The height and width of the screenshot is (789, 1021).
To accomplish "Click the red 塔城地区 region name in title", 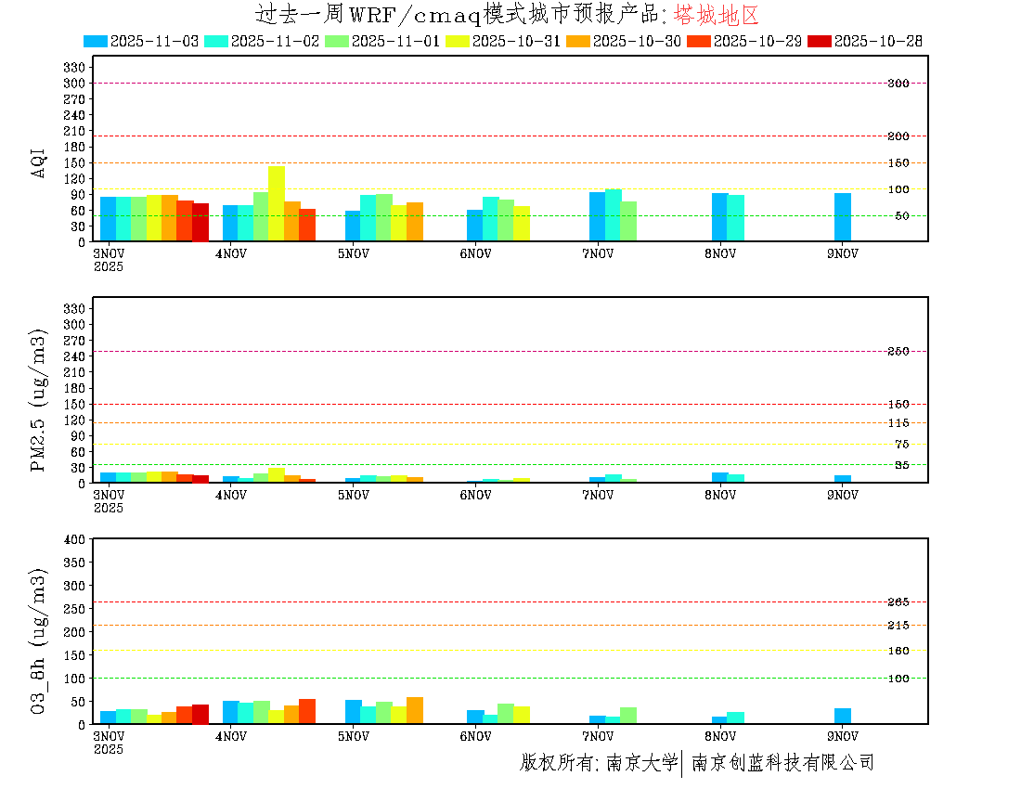I will (716, 14).
